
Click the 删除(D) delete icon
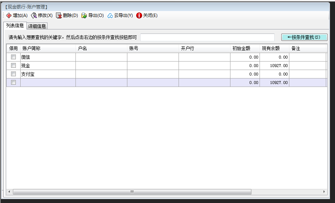[x=59, y=15]
